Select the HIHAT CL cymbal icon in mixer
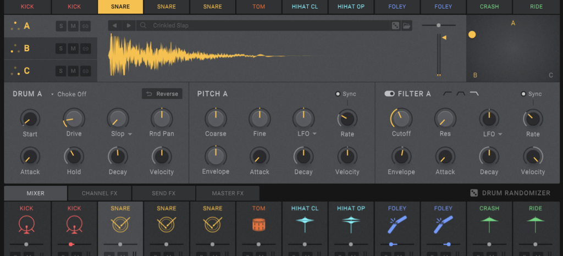The height and width of the screenshot is (256, 563). click(x=305, y=225)
